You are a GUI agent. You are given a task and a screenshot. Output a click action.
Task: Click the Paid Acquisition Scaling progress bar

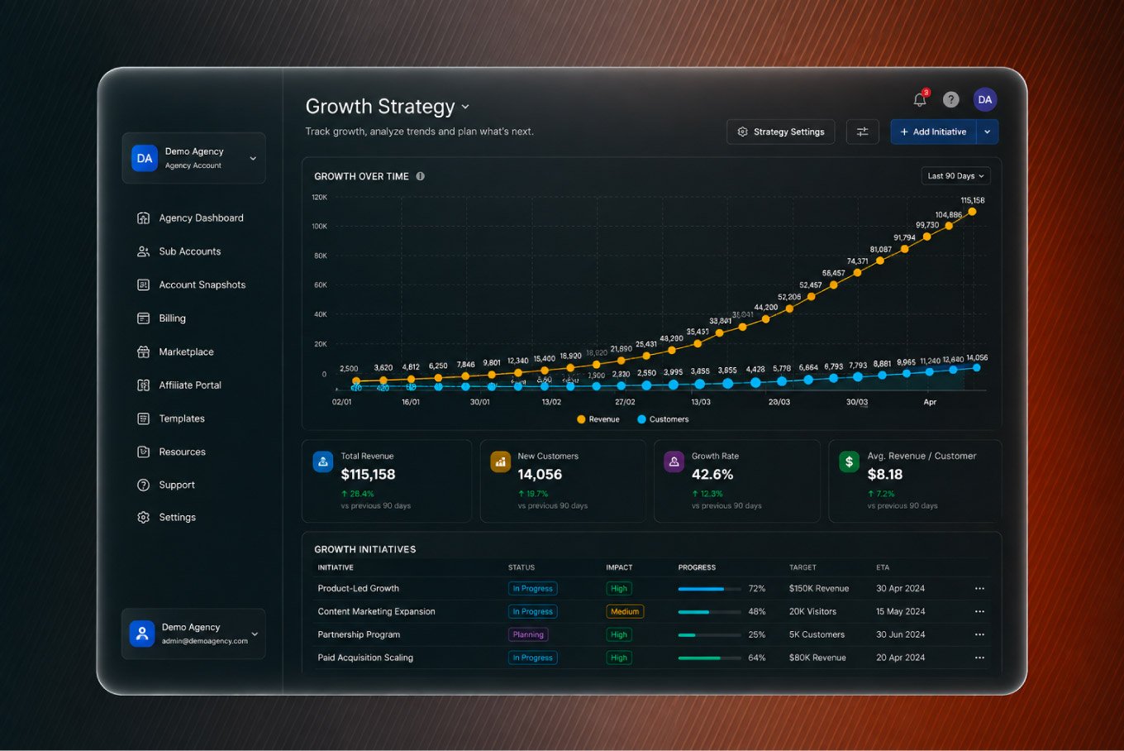pyautogui.click(x=709, y=658)
